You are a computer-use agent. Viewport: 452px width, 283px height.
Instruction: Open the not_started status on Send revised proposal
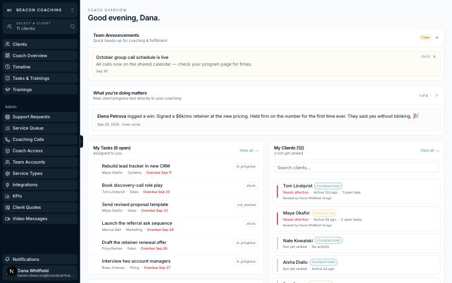246,205
